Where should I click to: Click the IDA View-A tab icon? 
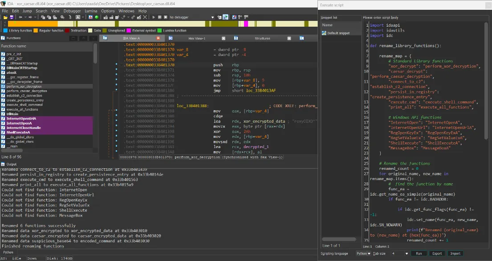105,38
